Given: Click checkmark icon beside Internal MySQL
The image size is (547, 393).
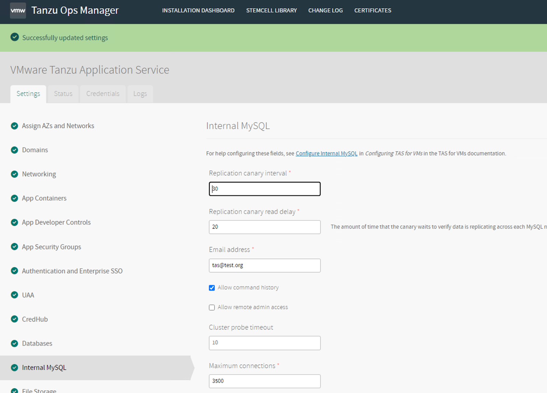Looking at the screenshot, I should pyautogui.click(x=14, y=367).
